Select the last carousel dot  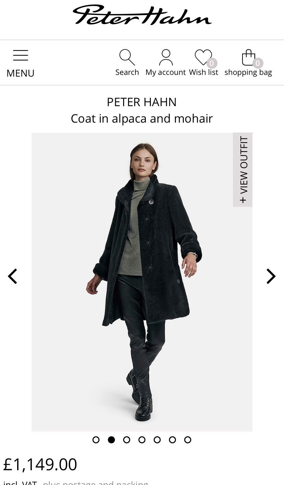[188, 440]
